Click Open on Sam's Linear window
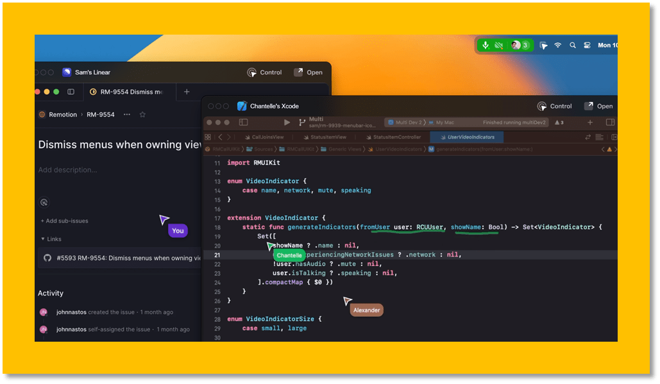660x384 pixels. 309,72
